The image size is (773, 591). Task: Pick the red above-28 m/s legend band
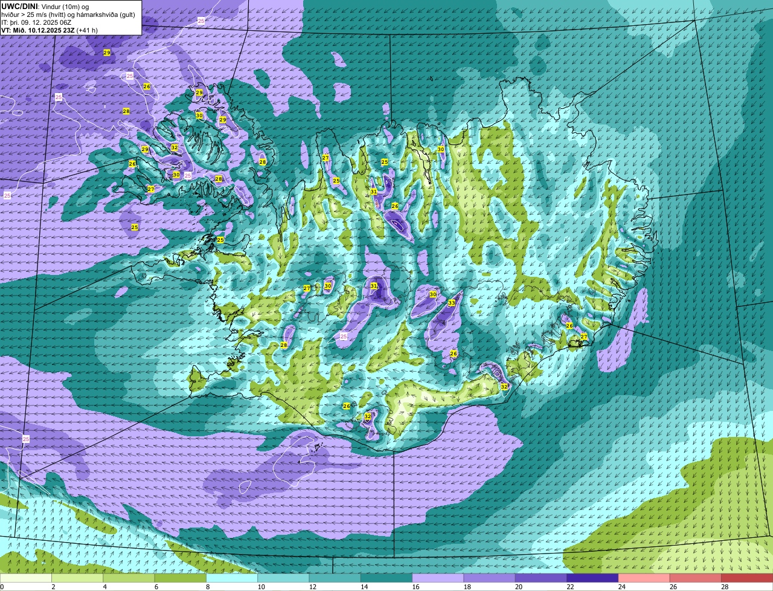point(747,578)
